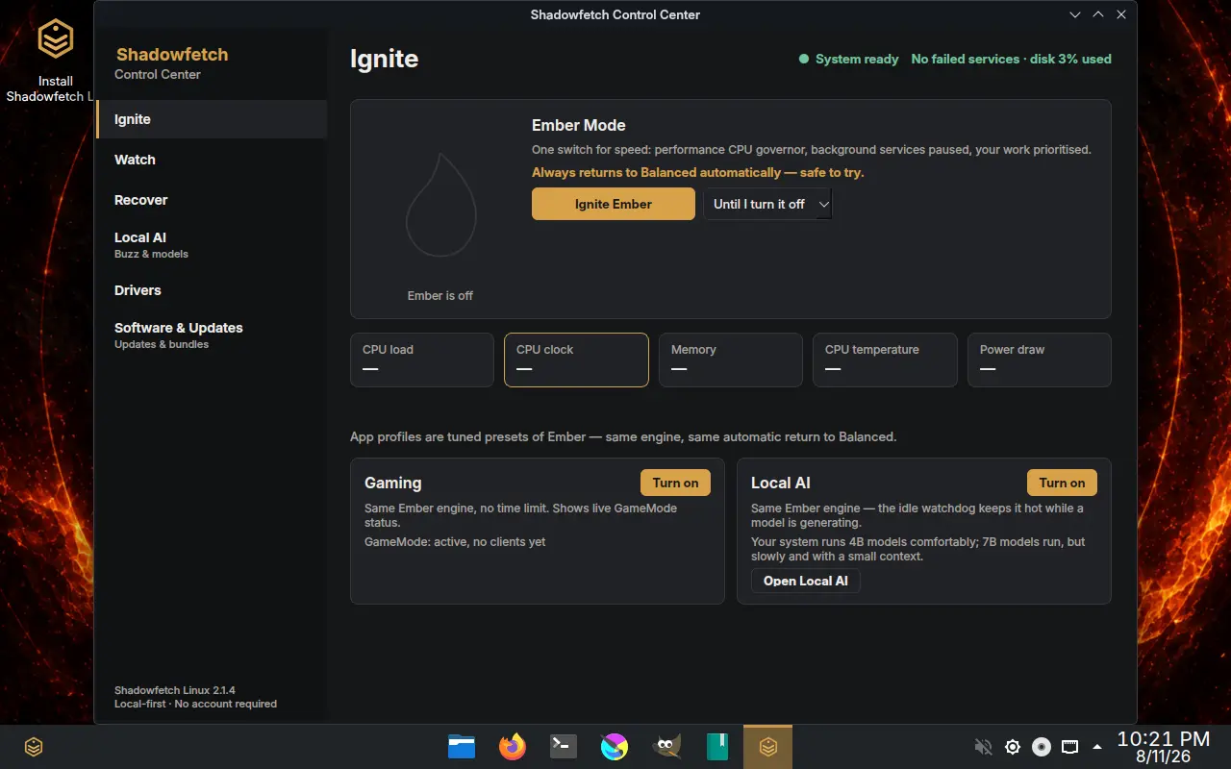1231x769 pixels.
Task: Minimize the Shadowfetch Control Center window
Action: pos(1075,14)
